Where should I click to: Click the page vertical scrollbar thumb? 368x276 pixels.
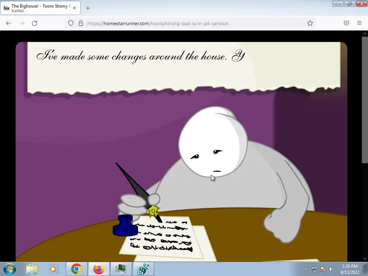[x=365, y=100]
